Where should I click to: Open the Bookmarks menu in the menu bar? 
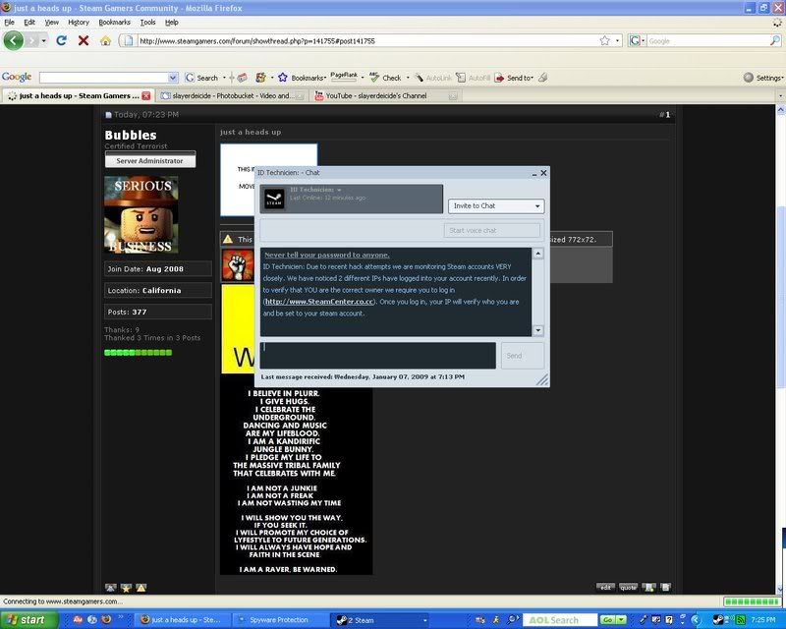point(114,22)
